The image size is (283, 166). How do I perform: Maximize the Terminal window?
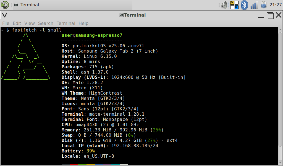(x=270, y=15)
